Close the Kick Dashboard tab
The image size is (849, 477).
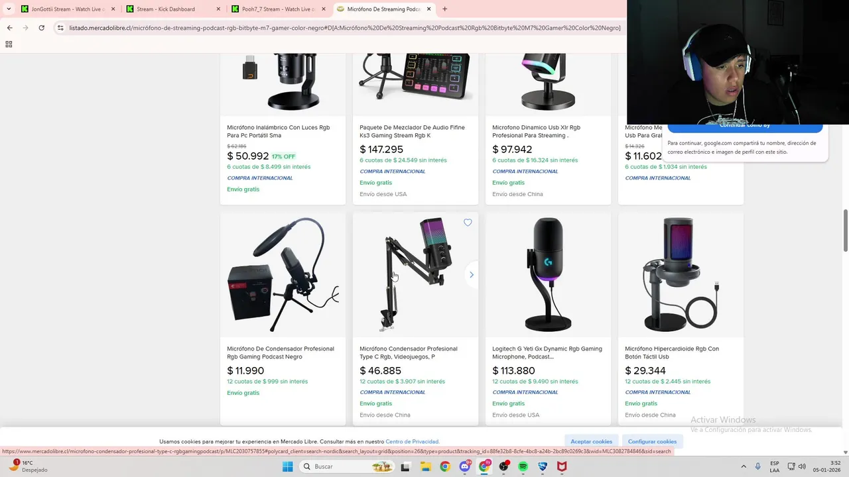[218, 9]
